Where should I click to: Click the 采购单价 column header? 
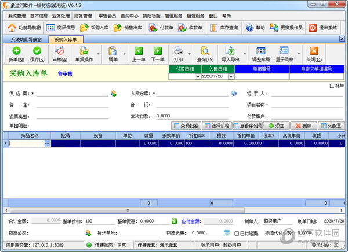click(171, 136)
